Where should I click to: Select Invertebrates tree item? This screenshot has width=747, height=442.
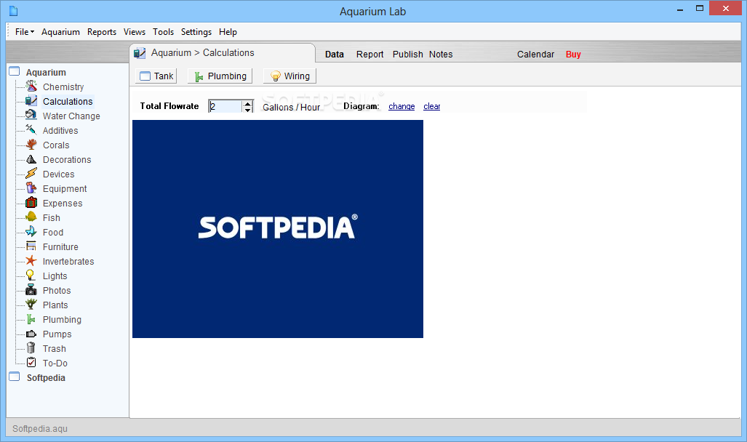pyautogui.click(x=68, y=262)
